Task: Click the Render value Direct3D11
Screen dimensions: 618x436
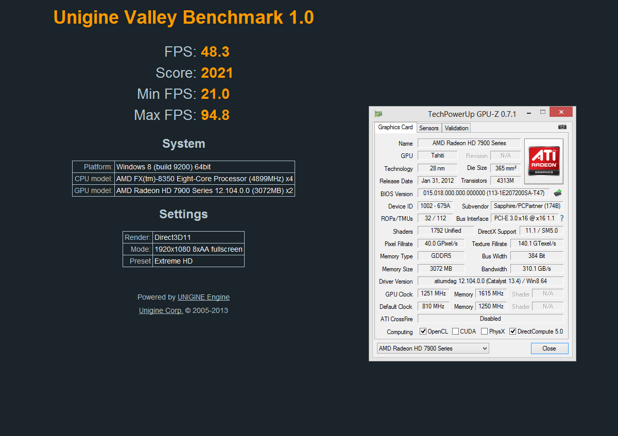Action: (x=198, y=237)
